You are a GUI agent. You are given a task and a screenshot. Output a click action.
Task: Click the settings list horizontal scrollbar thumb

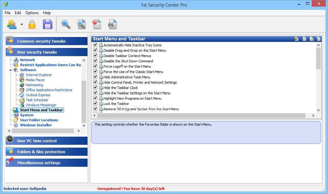click(201, 115)
